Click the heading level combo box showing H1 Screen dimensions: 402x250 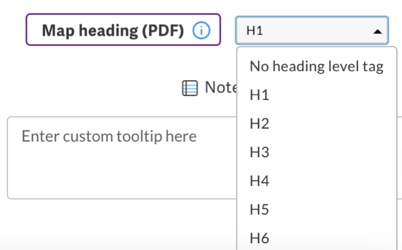(x=312, y=30)
